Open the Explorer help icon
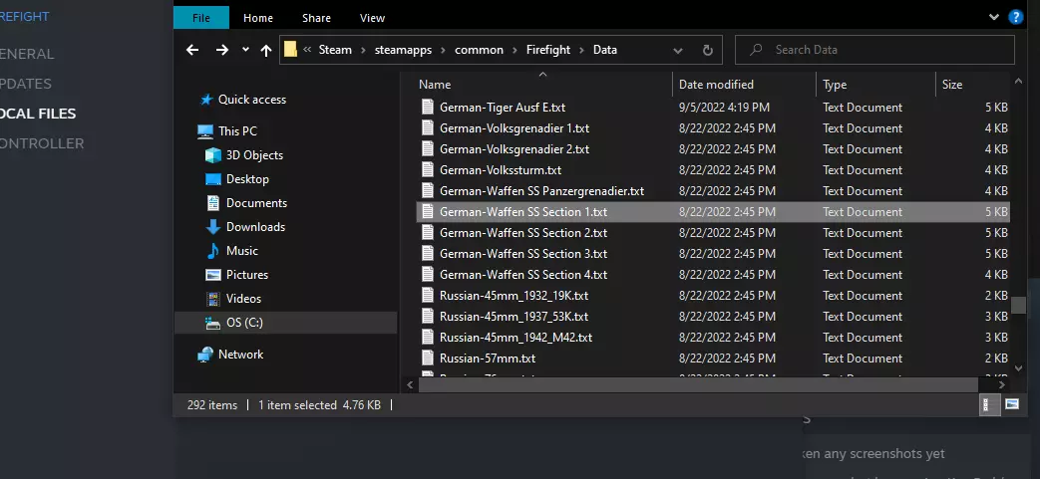Screen dimensions: 1040x479 [x=1015, y=17]
